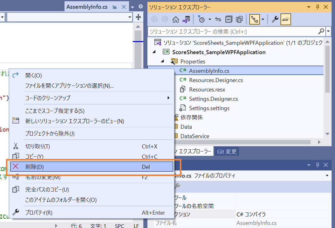Screen dimensions: 335x228
Task: Choose プロジェクトから除外(J) menu entry
Action: (x=91, y=133)
